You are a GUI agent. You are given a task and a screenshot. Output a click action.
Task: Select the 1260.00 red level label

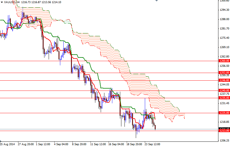224,61
